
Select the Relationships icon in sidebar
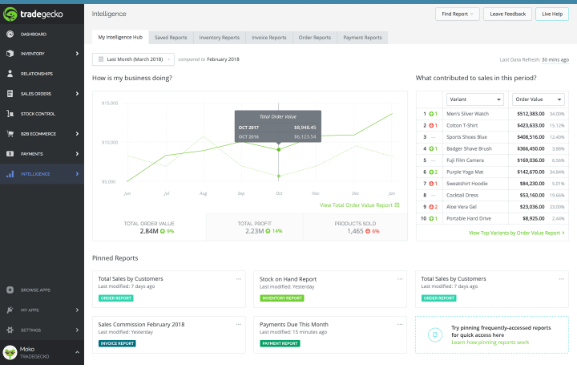click(x=10, y=74)
